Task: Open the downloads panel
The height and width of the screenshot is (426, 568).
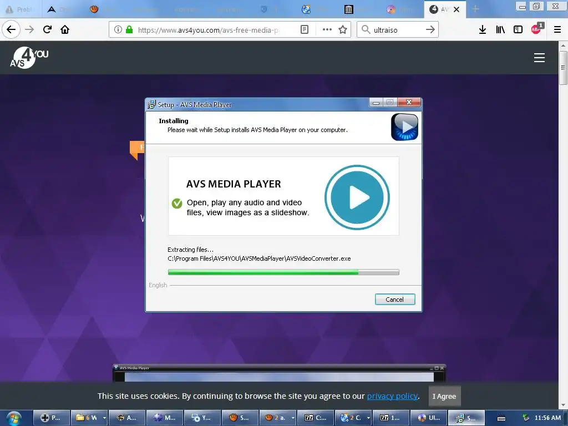Action: click(x=482, y=30)
